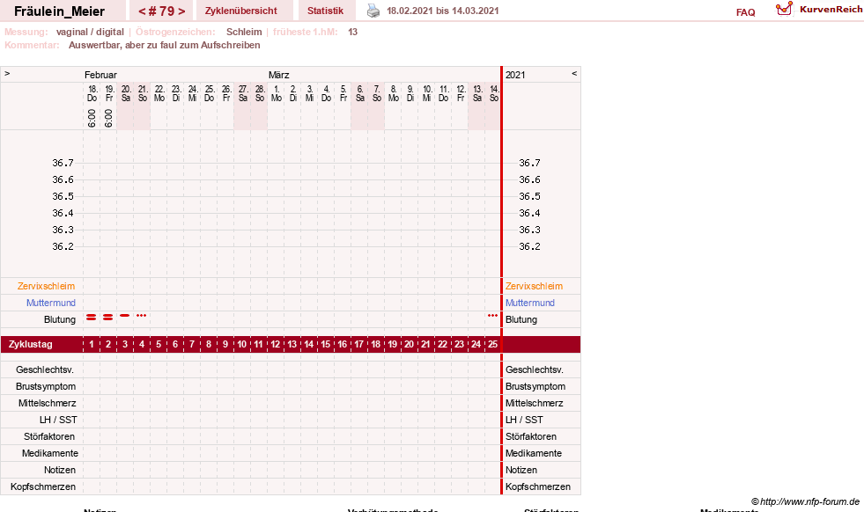Click date column 18. Do

click(x=92, y=93)
